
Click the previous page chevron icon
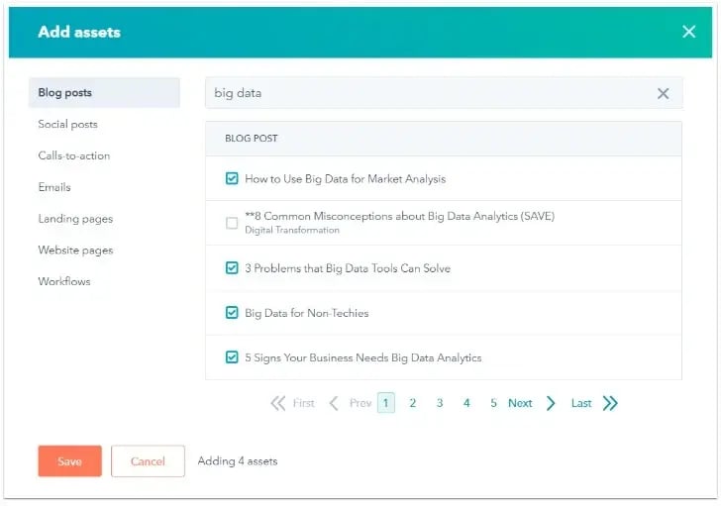tap(334, 403)
